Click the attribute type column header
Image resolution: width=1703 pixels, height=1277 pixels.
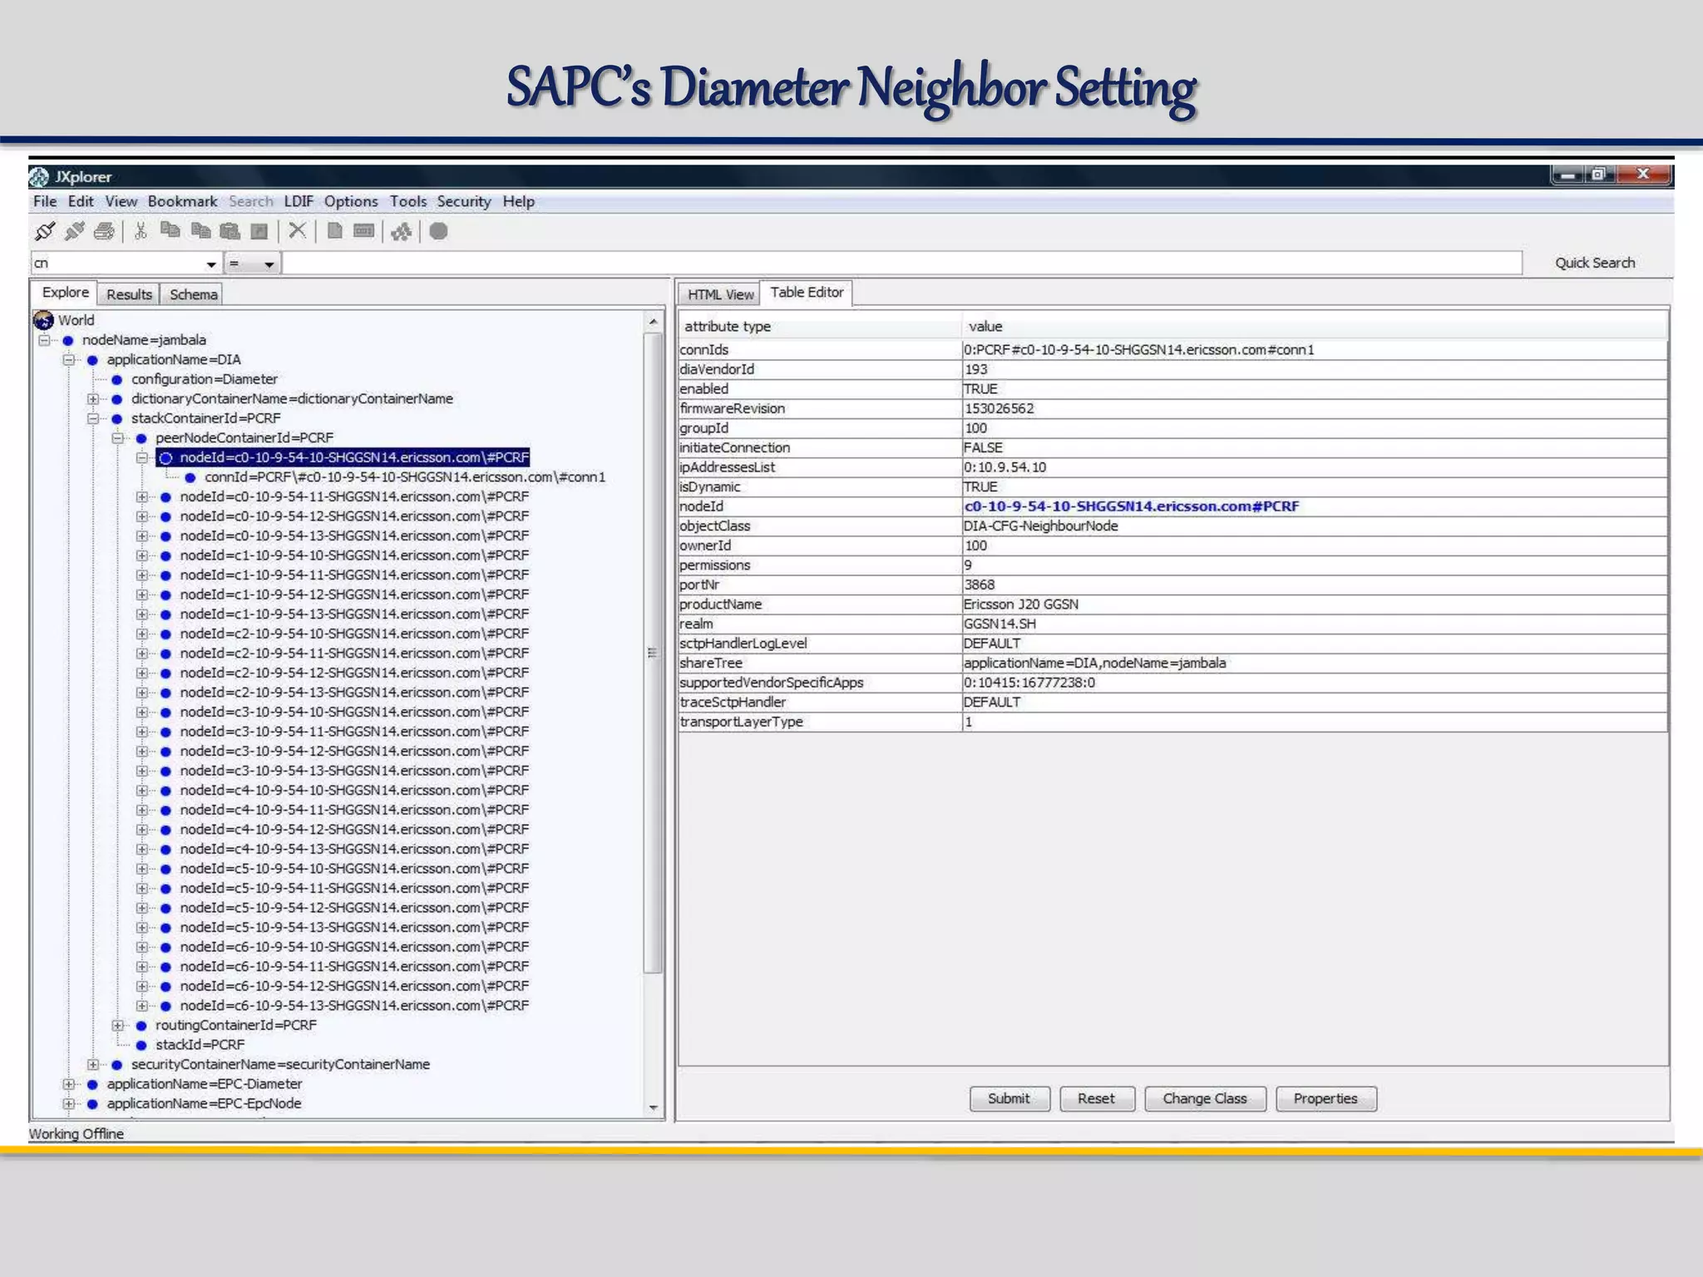(820, 327)
